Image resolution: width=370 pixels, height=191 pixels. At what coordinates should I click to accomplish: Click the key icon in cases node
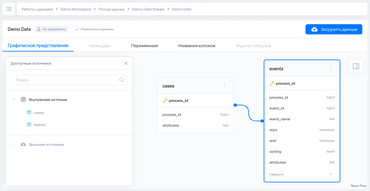[165, 101]
